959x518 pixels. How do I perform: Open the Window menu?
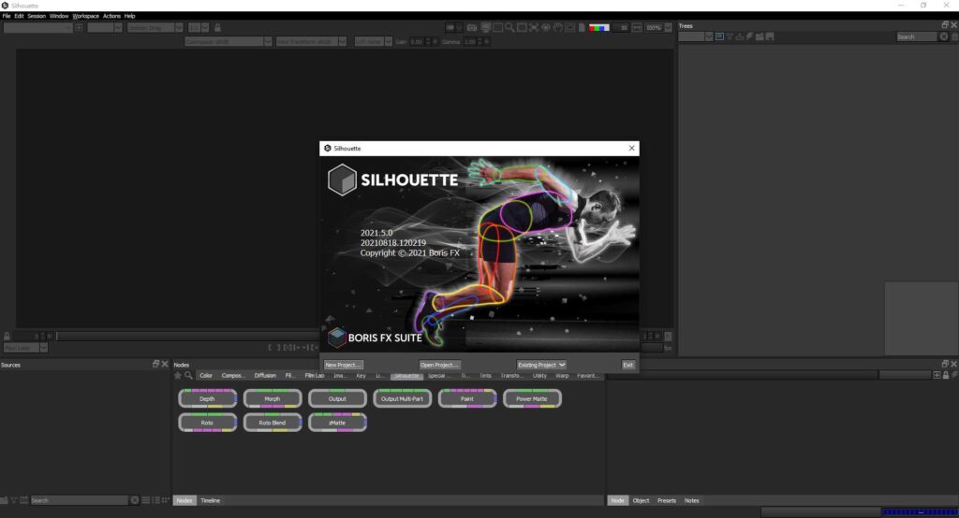pos(59,16)
